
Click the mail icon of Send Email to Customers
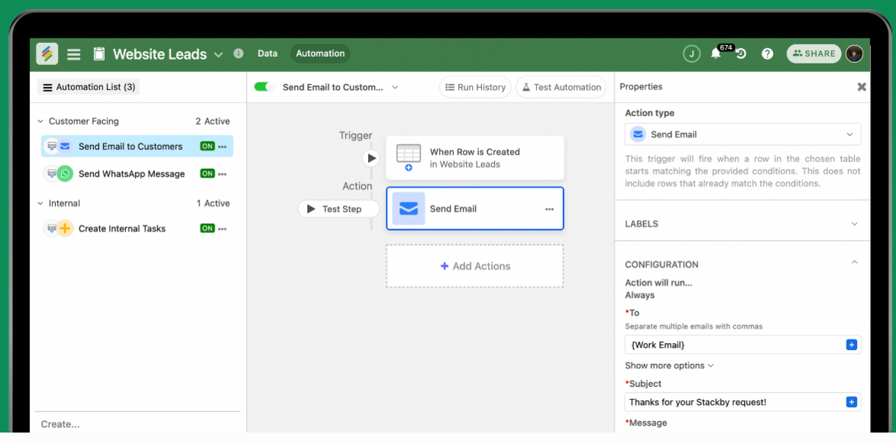66,146
